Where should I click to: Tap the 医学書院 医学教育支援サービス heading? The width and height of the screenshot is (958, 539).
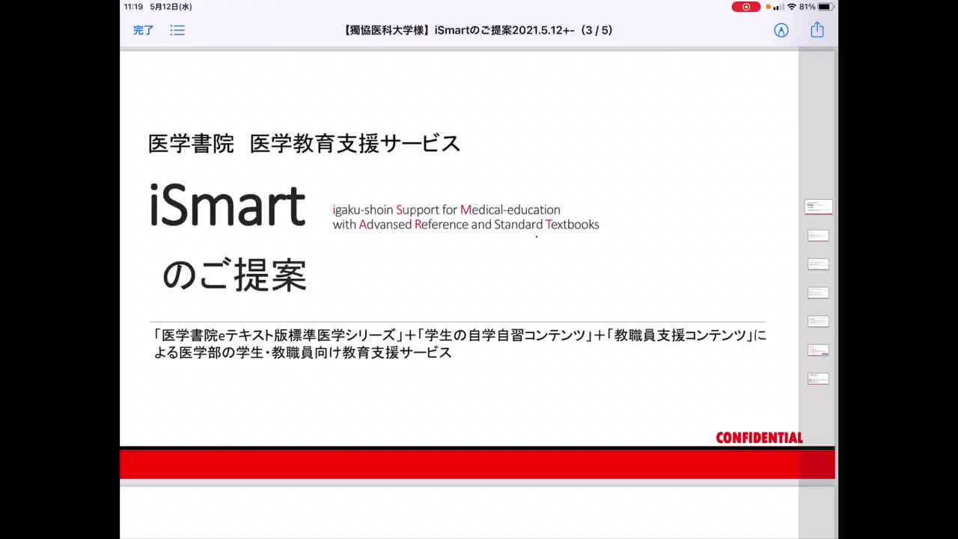point(304,144)
